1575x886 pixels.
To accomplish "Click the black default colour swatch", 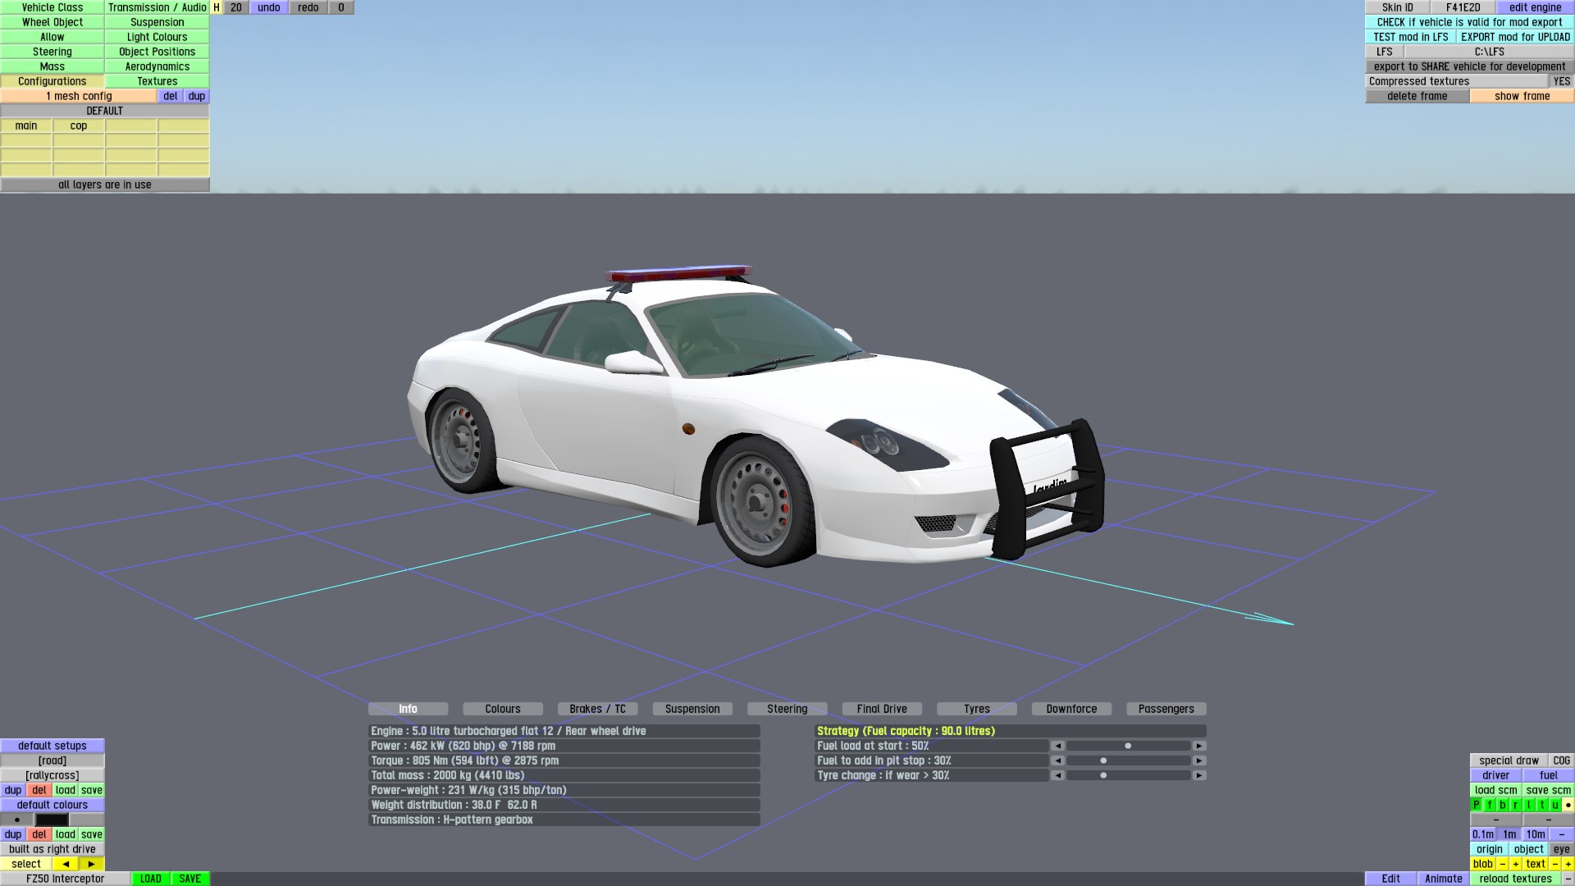I will click(x=52, y=820).
